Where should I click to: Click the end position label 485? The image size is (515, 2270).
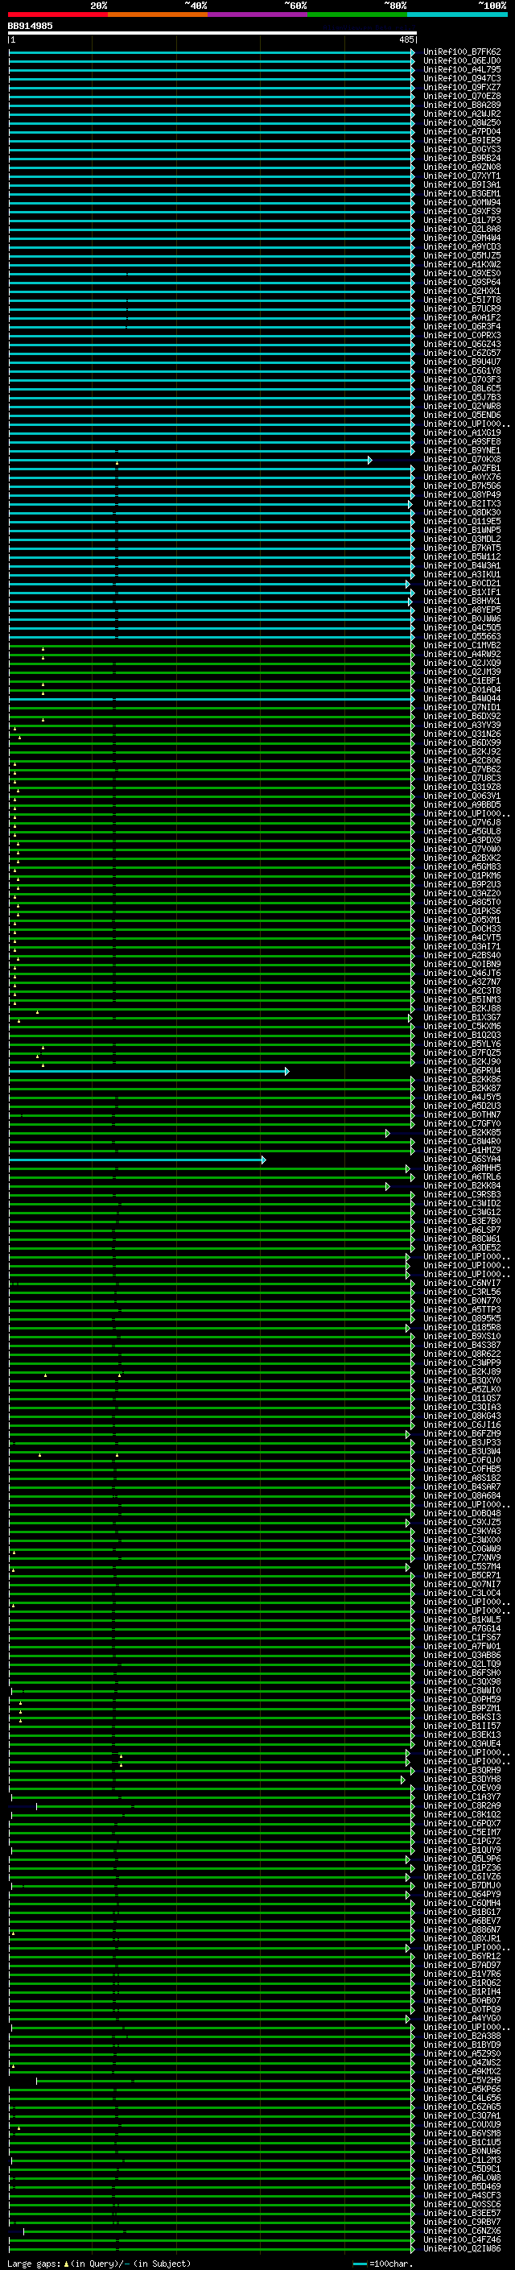pos(406,39)
